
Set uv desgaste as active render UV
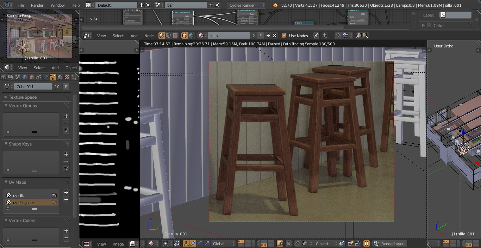click(54, 202)
